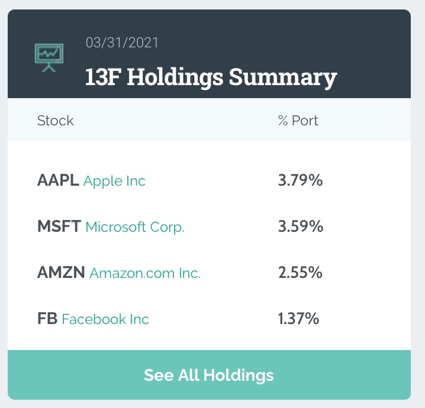Select the AAPL ticker symbol

coord(58,181)
